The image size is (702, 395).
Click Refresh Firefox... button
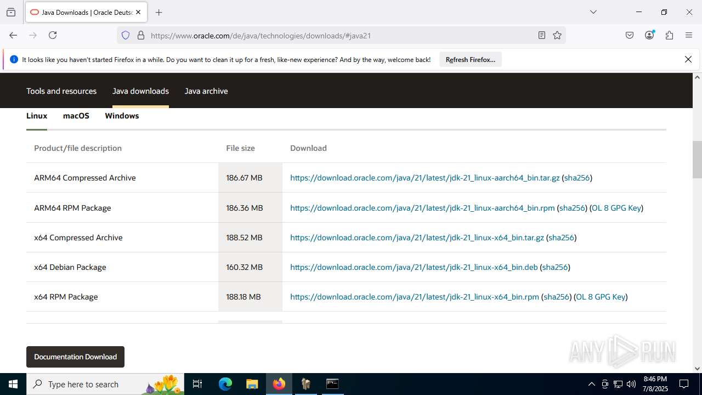471,59
